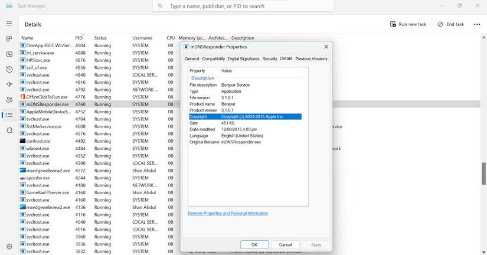
Task: Click the scroll up arrow of process list
Action: 483,38
